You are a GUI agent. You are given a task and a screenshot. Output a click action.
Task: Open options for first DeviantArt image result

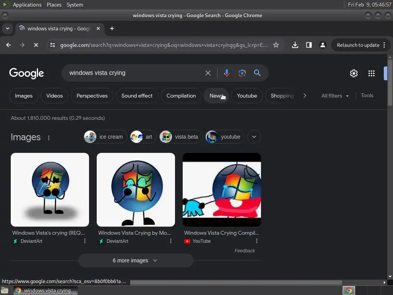click(85, 241)
